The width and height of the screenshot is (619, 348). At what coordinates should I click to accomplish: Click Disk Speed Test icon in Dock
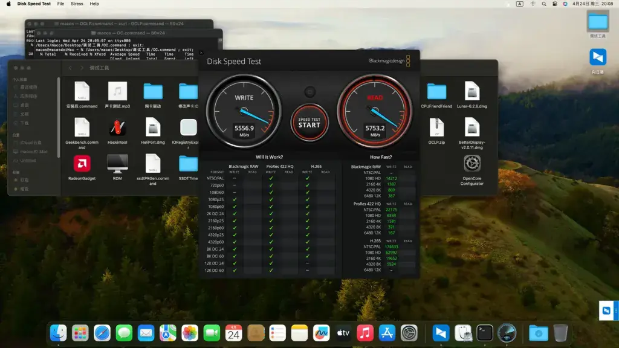(507, 333)
